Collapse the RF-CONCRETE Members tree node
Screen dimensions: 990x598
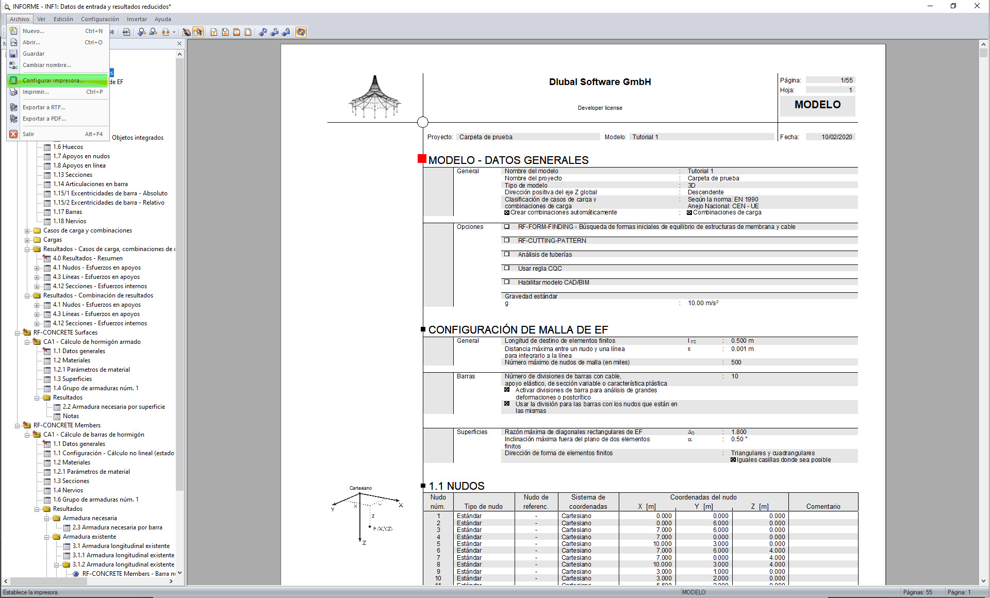(18, 425)
